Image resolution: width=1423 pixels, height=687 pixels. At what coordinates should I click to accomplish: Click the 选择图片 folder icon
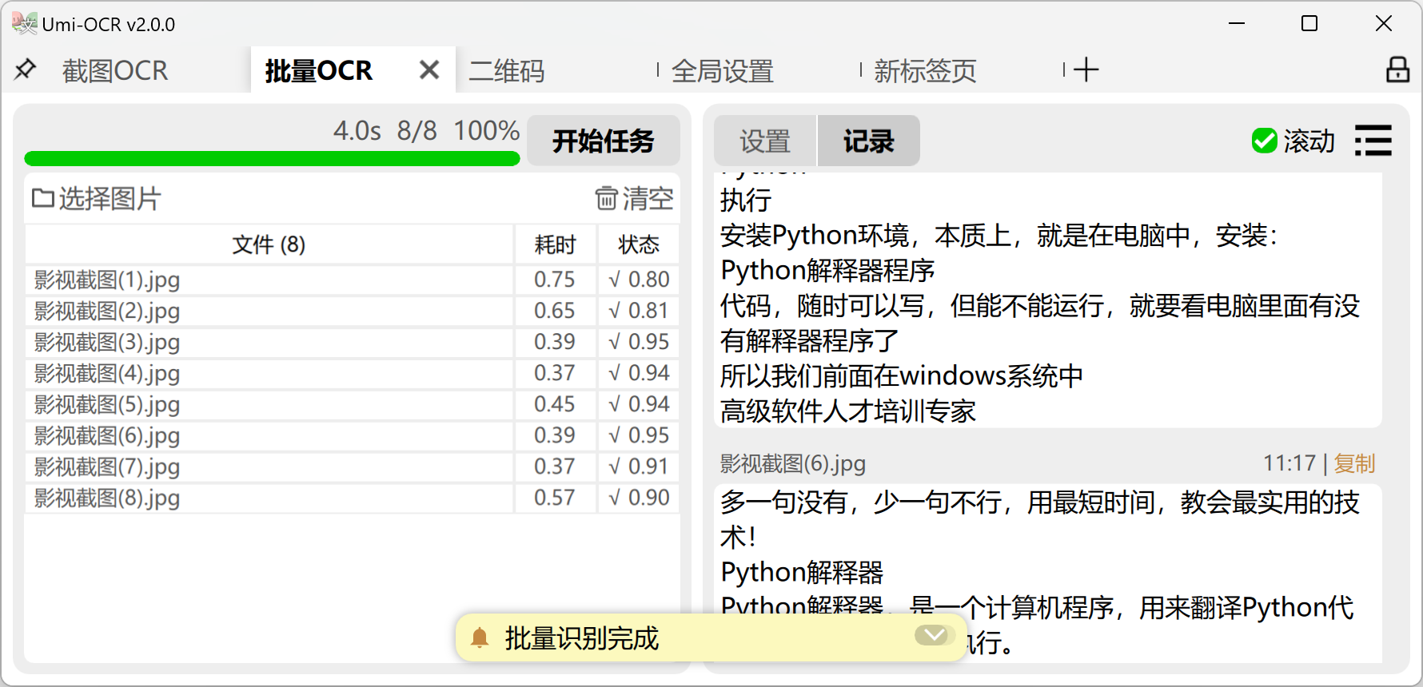[x=42, y=198]
